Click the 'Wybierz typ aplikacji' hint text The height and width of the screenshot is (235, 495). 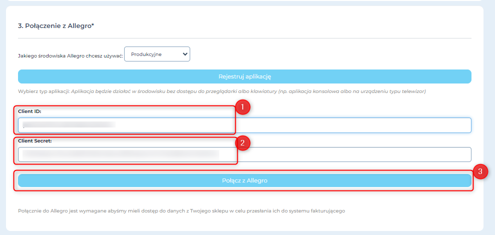coord(222,91)
